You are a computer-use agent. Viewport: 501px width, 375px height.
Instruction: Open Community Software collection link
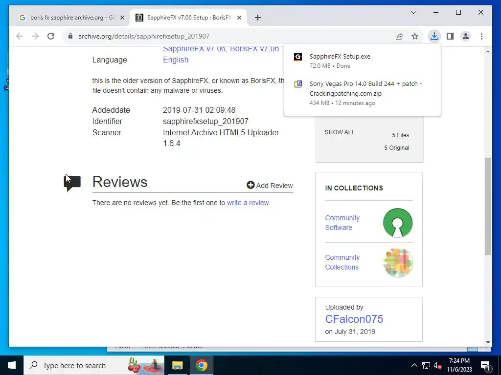[x=342, y=223]
